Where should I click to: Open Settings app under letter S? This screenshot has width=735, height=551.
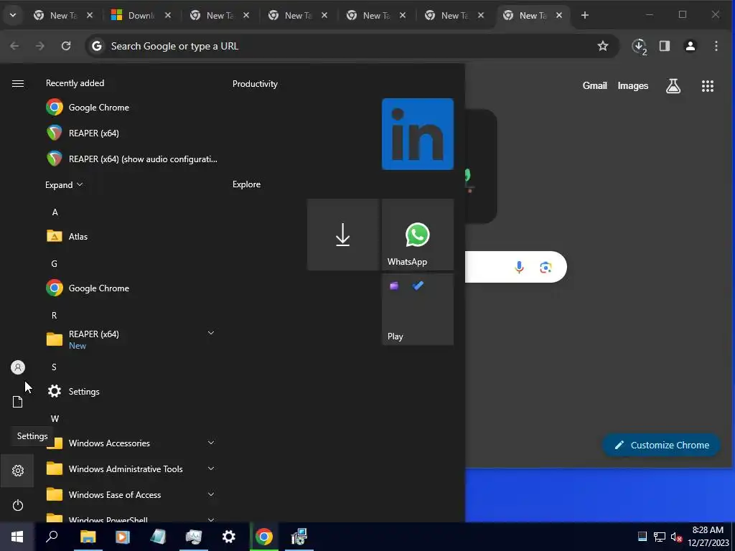[132, 391]
